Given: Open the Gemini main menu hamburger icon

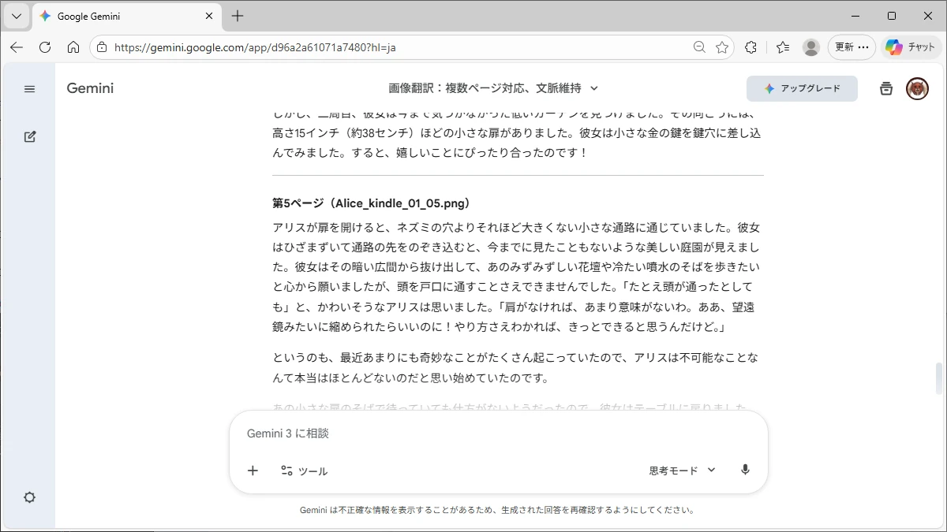Looking at the screenshot, I should point(29,89).
